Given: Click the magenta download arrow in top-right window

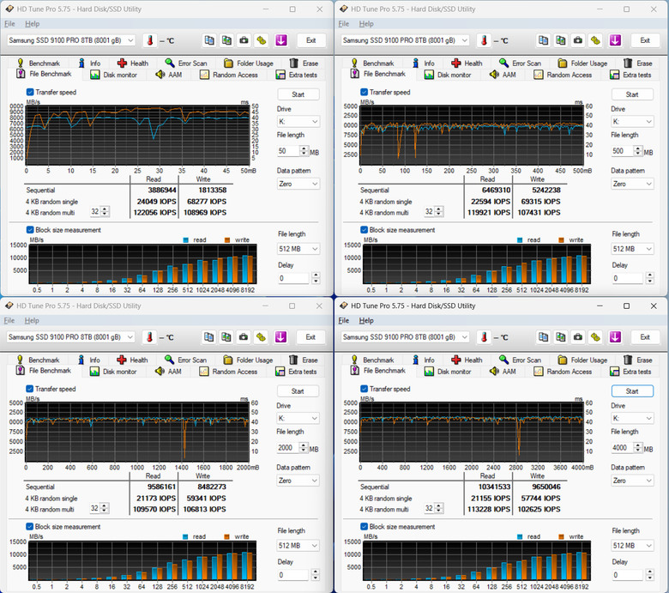Looking at the screenshot, I should (x=615, y=40).
